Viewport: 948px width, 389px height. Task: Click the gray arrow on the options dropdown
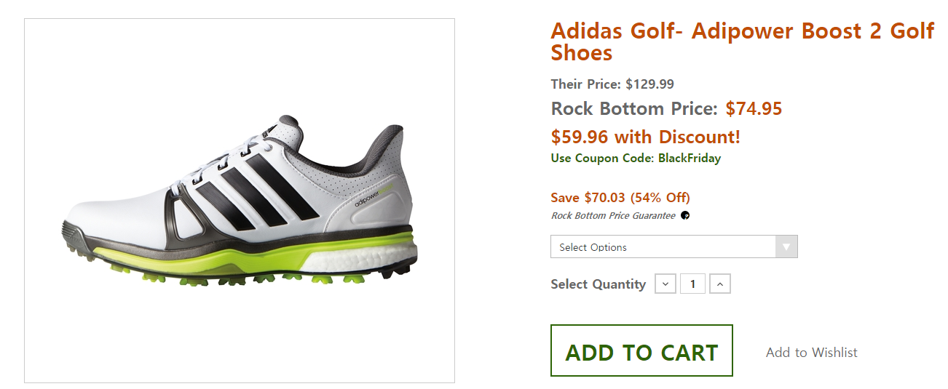[786, 247]
